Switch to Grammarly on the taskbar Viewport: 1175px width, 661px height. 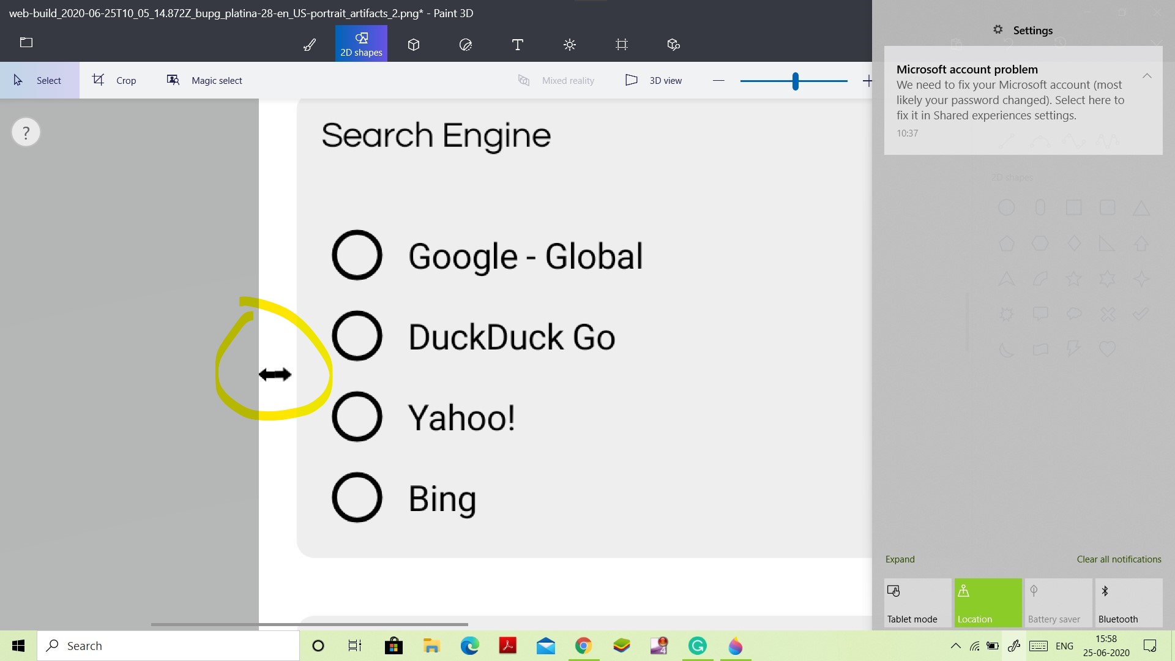click(x=697, y=646)
